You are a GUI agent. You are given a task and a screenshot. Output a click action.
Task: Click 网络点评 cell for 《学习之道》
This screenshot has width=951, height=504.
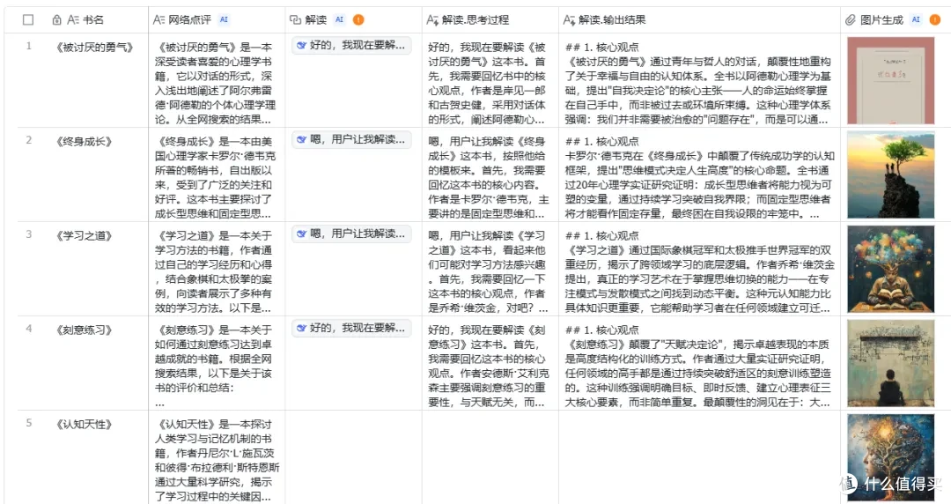click(217, 269)
